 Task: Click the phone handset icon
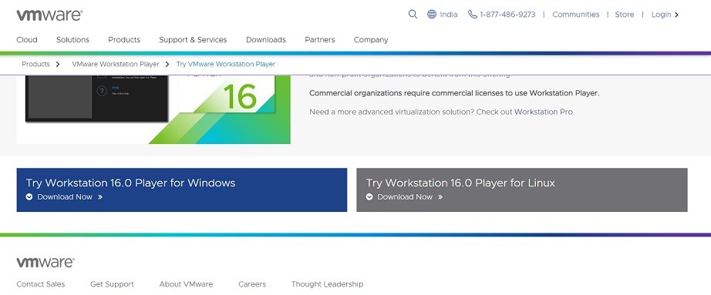point(473,15)
